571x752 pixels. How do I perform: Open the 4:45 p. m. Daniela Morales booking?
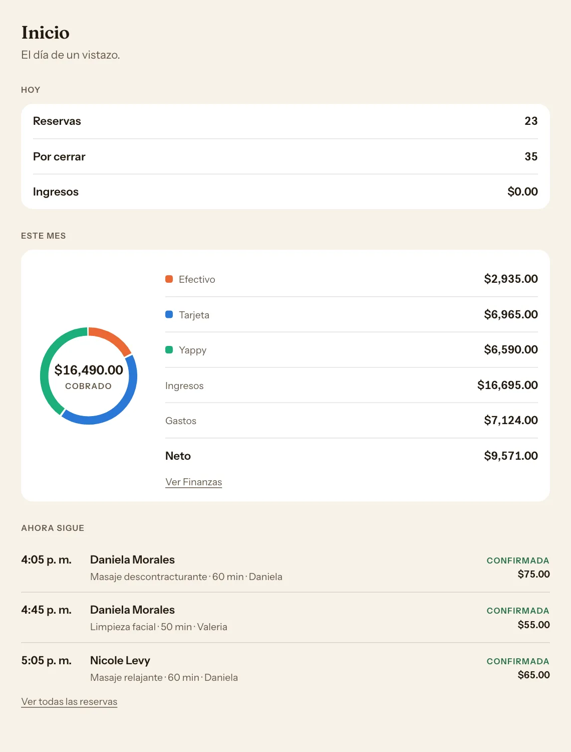tap(285, 618)
